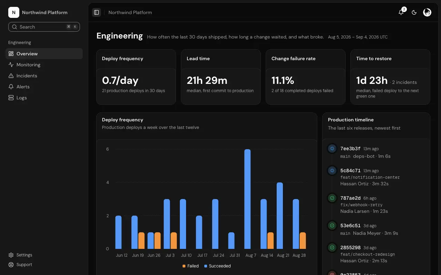Open commit 7ee3b3f in the timeline
The image size is (441, 275).
(350, 149)
